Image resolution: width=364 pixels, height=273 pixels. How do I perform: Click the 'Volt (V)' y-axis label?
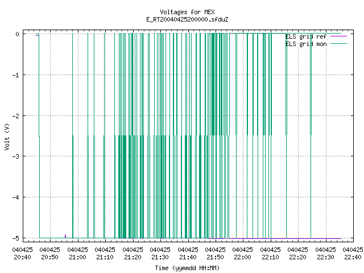point(7,136)
